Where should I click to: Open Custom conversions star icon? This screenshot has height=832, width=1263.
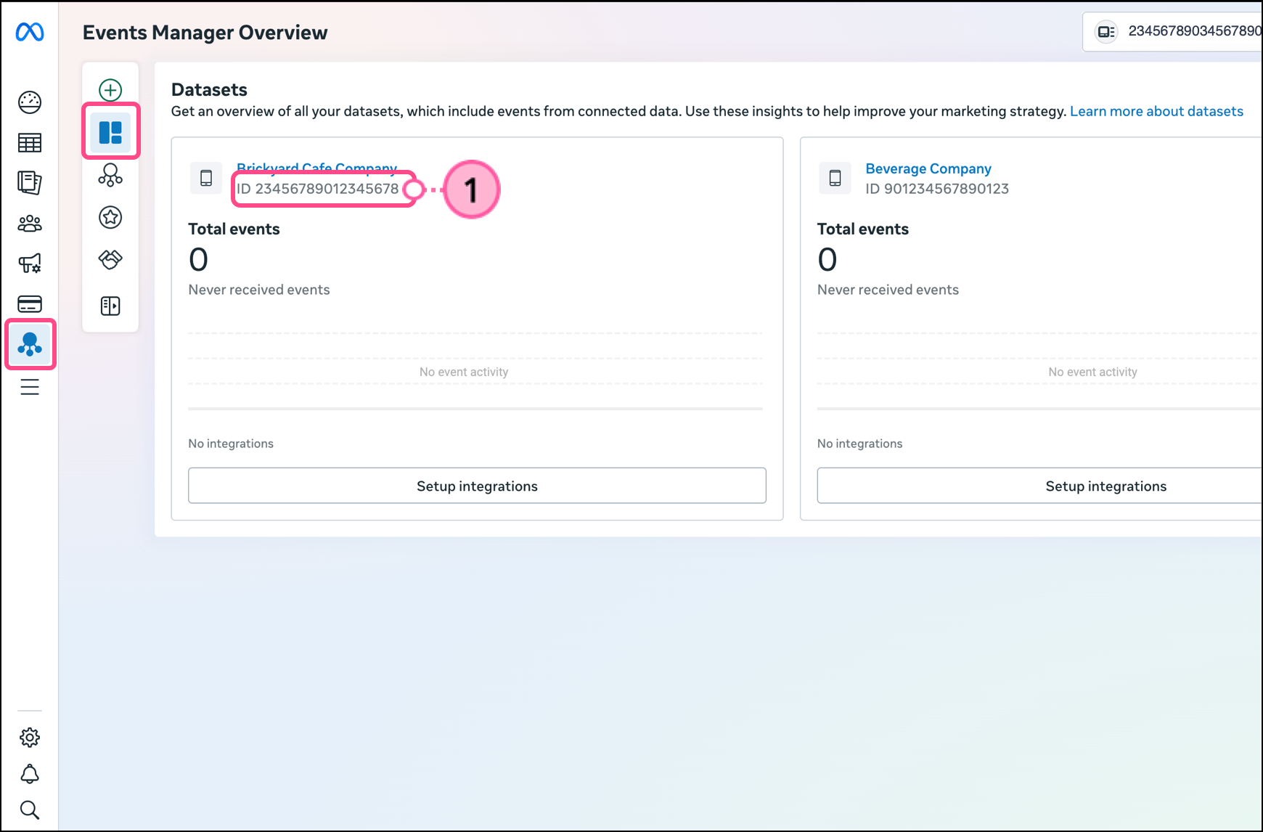pos(110,217)
